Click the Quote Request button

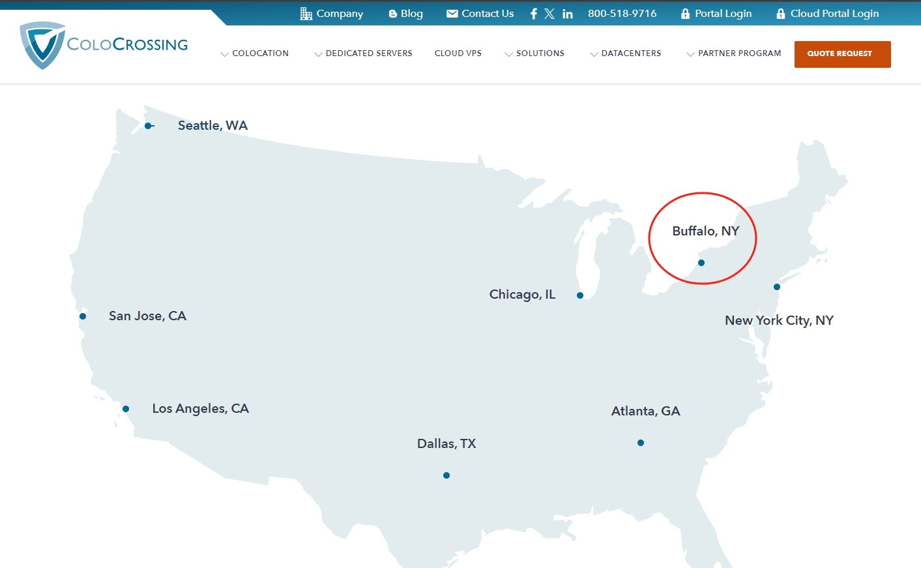(x=843, y=54)
